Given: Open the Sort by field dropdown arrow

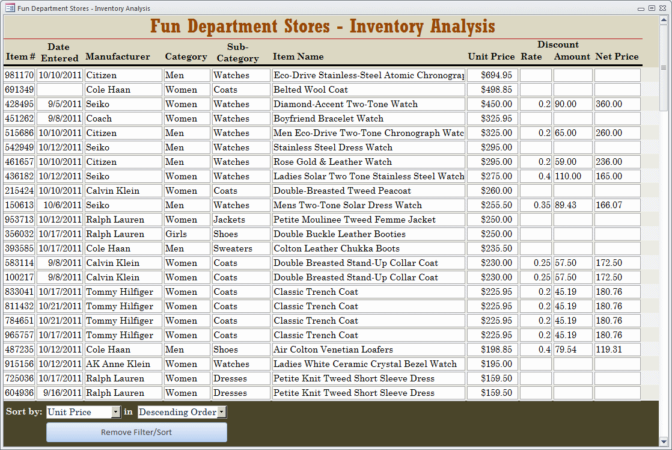Looking at the screenshot, I should pyautogui.click(x=116, y=412).
